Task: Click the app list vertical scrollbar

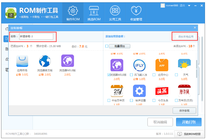Action: click(x=197, y=69)
